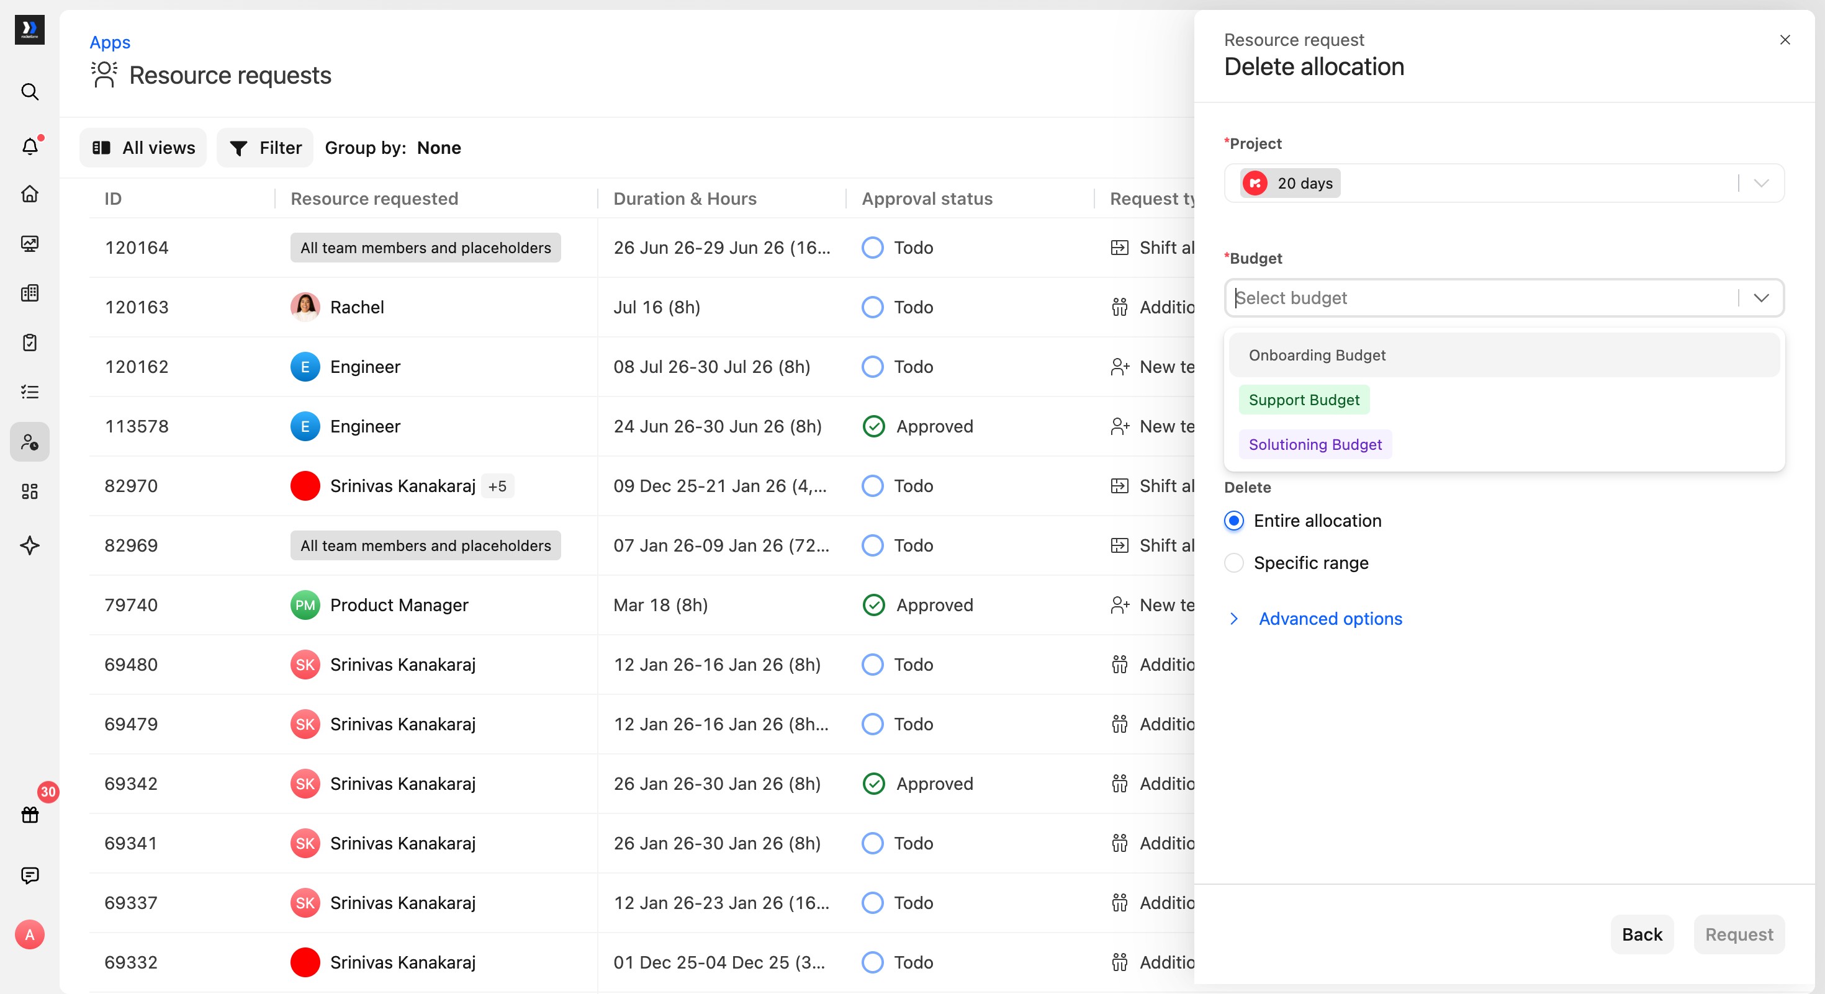Click the SK avatar in row 69480
This screenshot has width=1825, height=994.
click(x=305, y=665)
